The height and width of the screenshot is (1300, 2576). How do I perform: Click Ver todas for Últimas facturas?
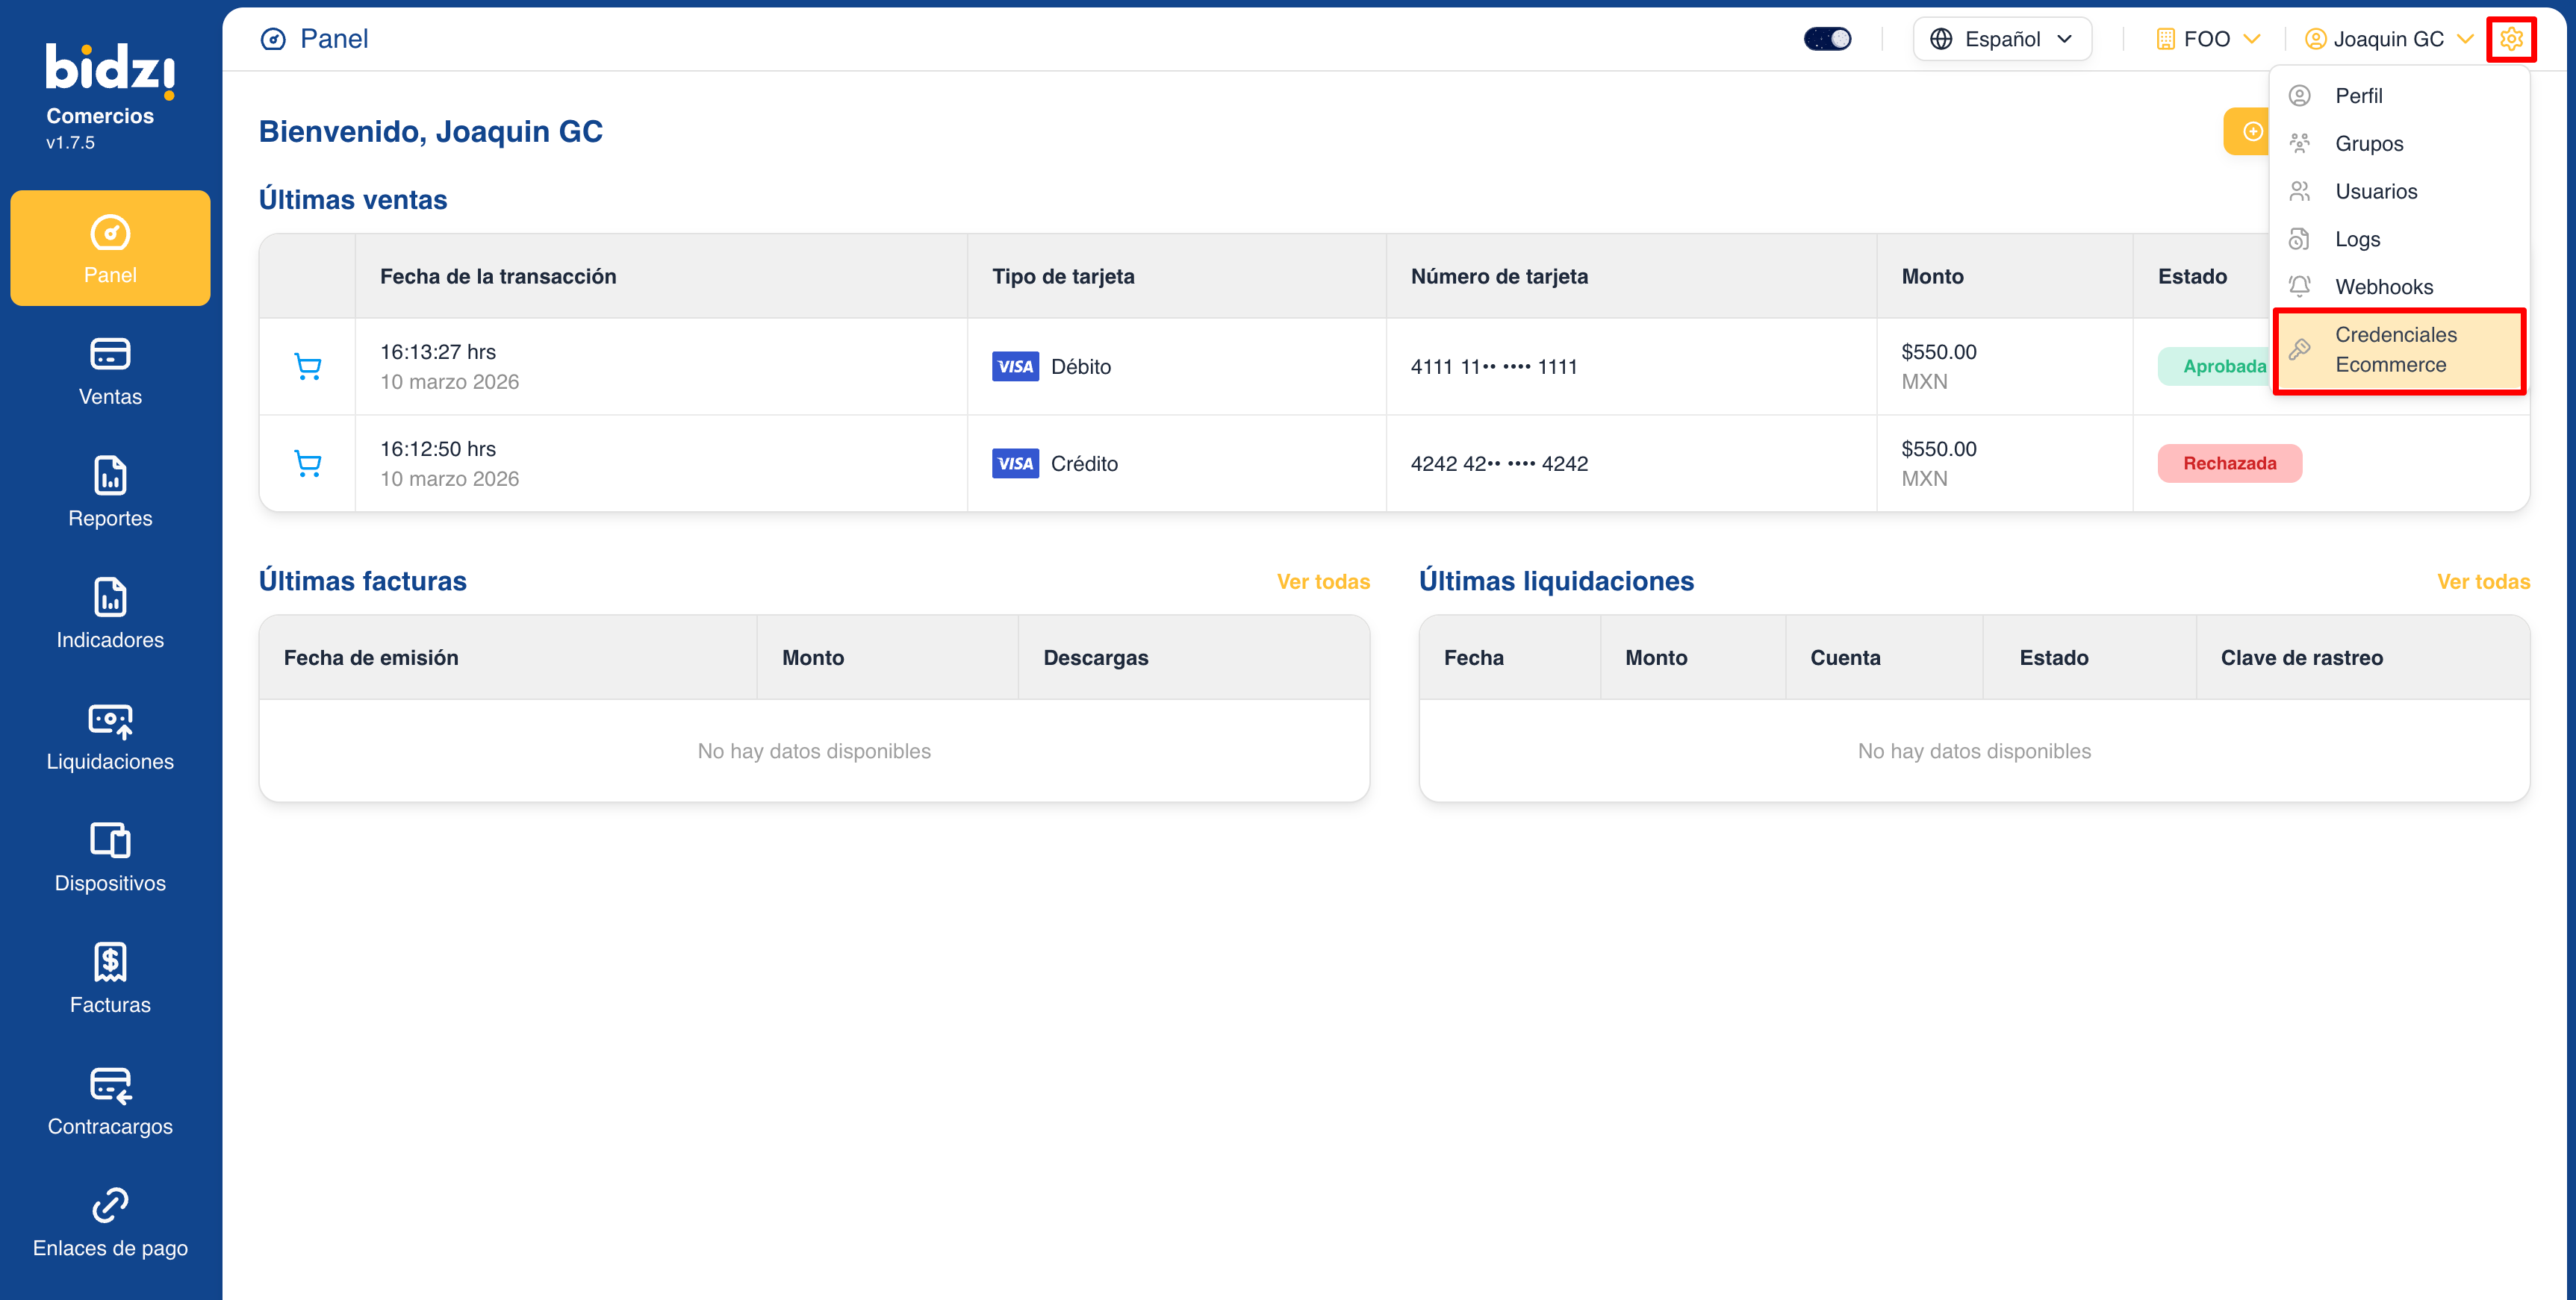pyautogui.click(x=1322, y=581)
